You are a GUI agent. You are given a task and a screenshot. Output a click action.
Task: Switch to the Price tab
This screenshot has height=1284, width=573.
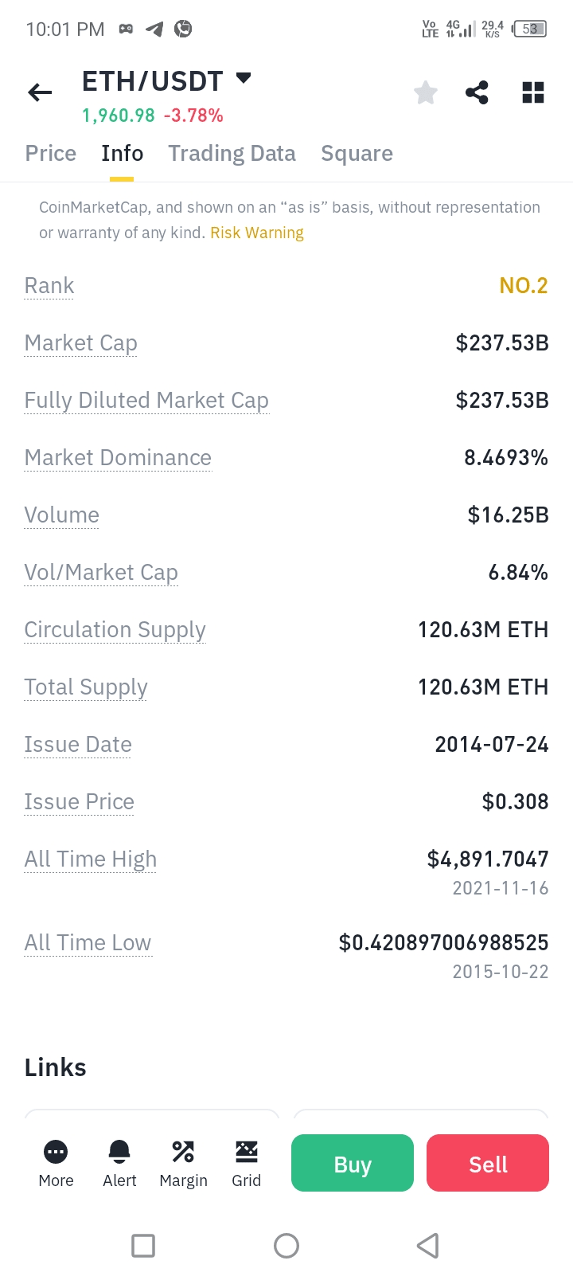click(x=51, y=153)
